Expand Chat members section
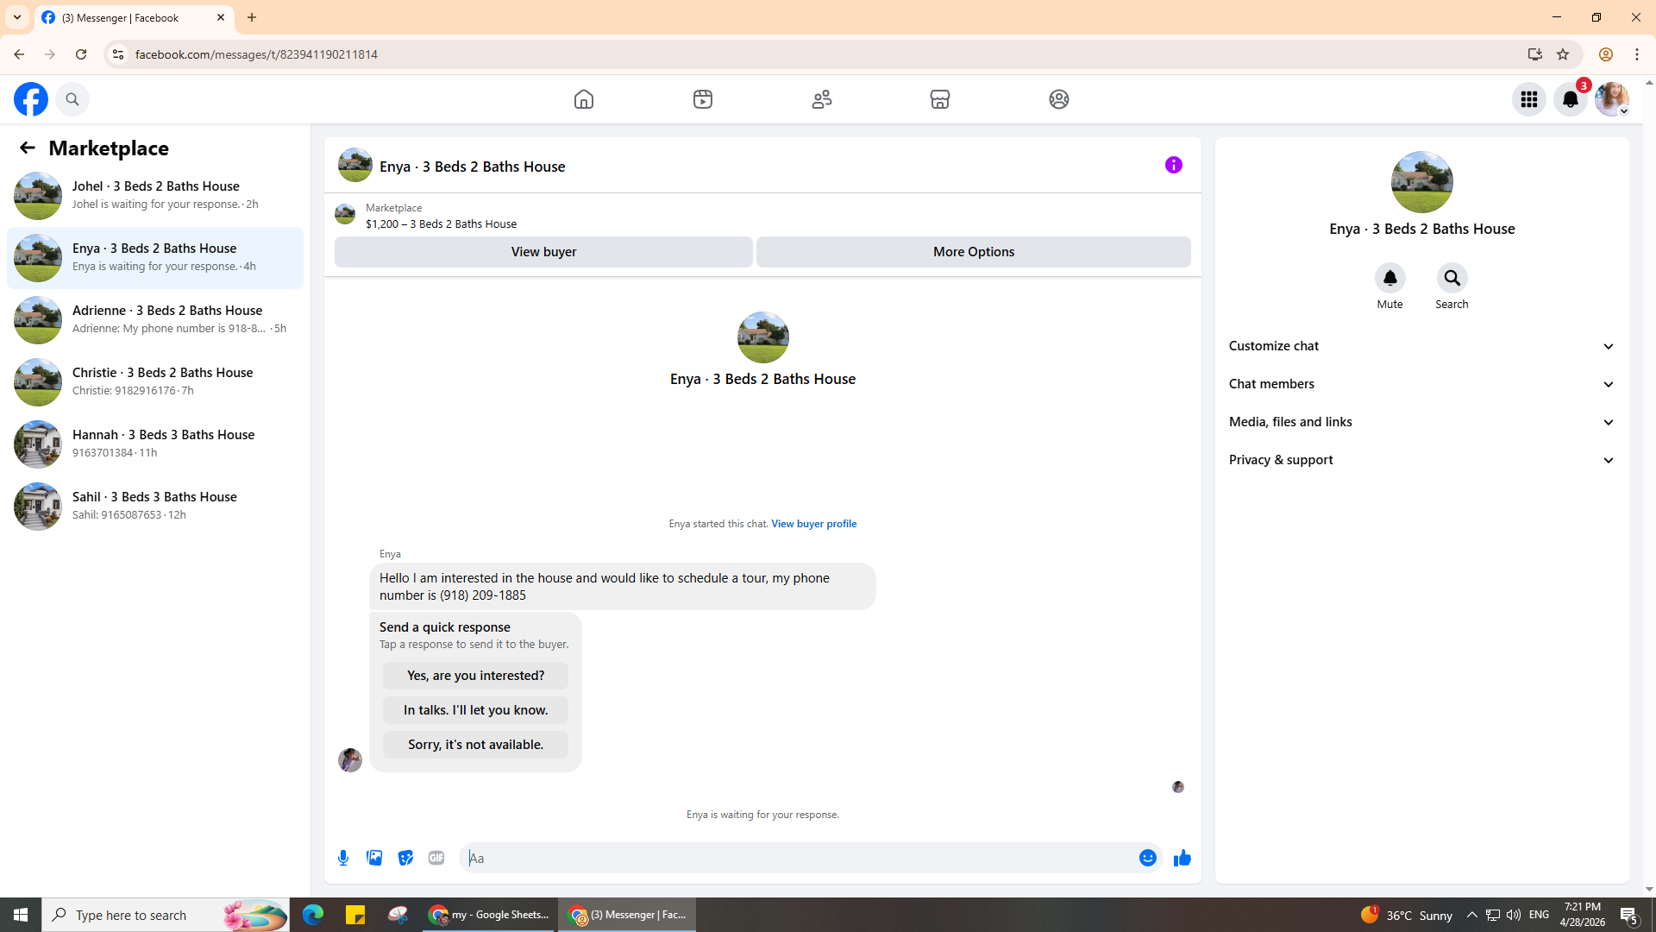1656x932 pixels. click(1421, 384)
